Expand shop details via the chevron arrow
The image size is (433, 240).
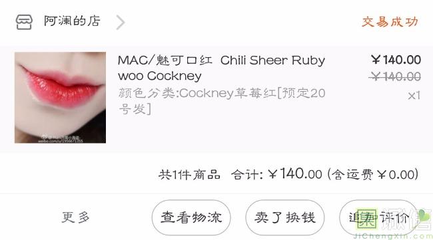(121, 22)
